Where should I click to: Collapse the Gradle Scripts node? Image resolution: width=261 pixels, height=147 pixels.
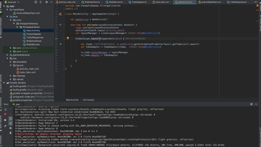4,82
